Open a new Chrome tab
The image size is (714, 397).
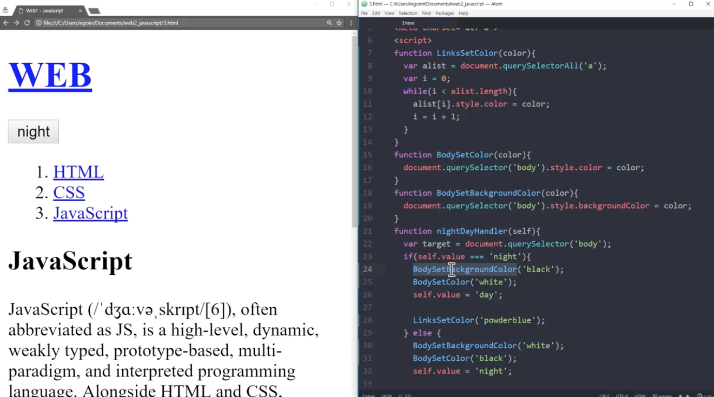point(94,11)
